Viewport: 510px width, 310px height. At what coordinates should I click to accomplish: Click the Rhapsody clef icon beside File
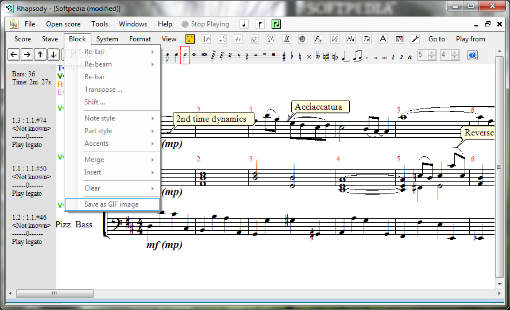[14, 24]
